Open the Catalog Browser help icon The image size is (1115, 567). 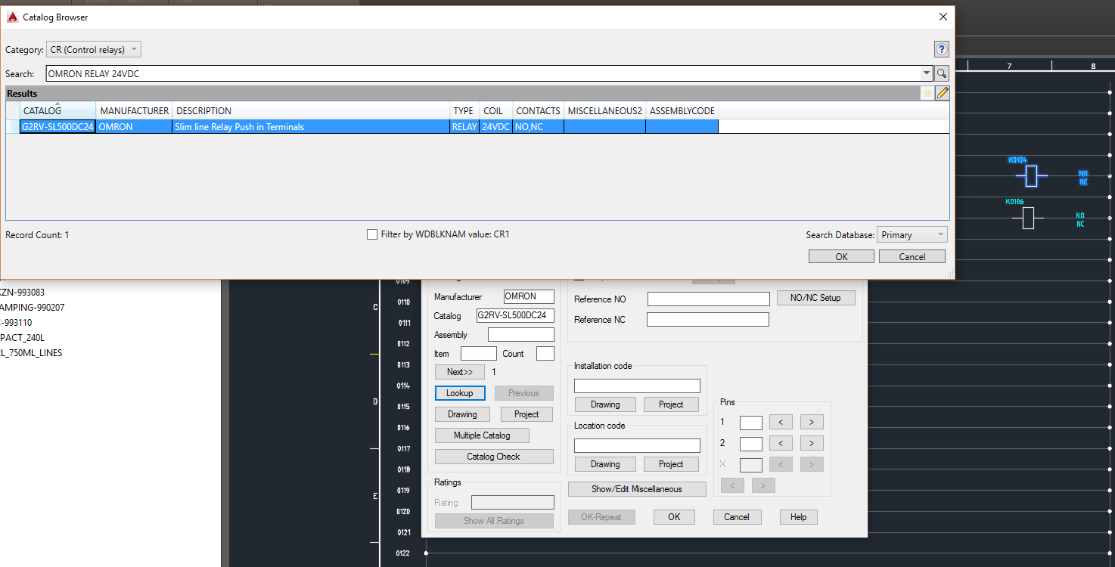coord(942,49)
